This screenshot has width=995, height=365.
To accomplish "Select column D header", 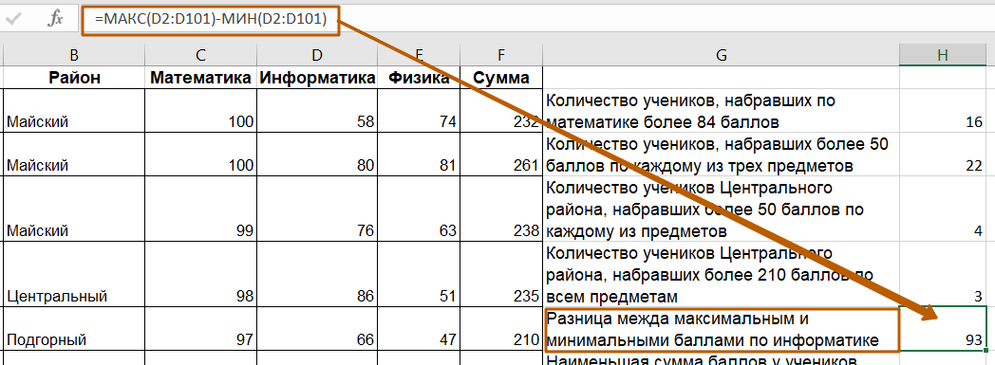I will [x=317, y=55].
